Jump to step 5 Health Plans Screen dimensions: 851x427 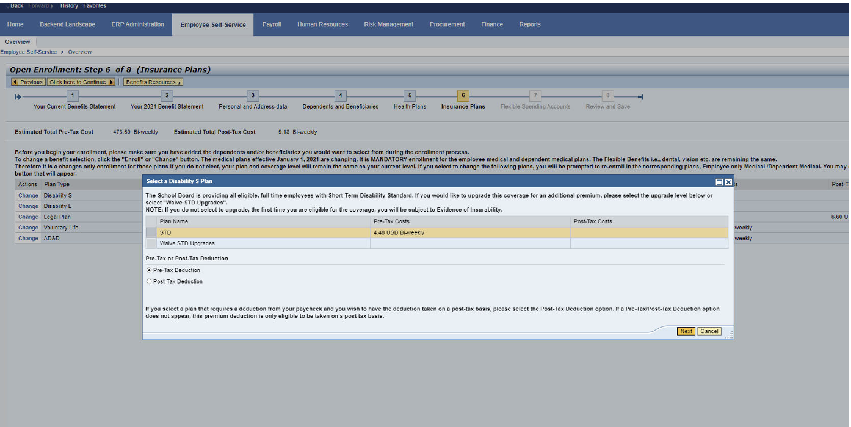point(410,96)
